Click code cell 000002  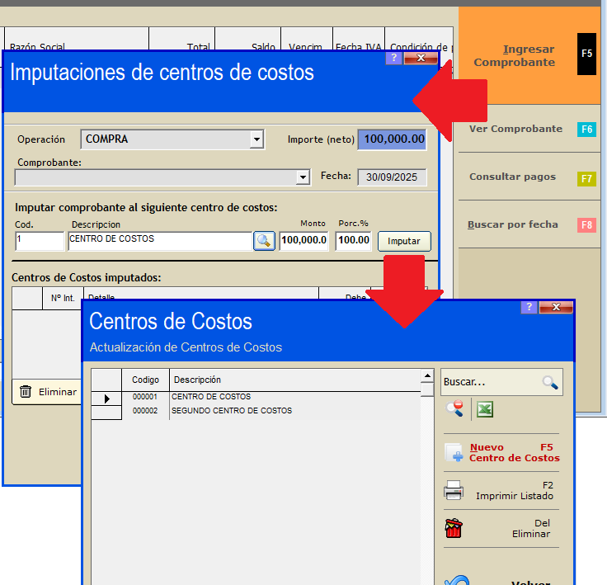pyautogui.click(x=145, y=411)
